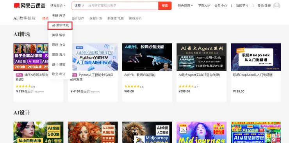
Task: Open 橘子全套AI课程 thumbnail
Action: click(31, 57)
